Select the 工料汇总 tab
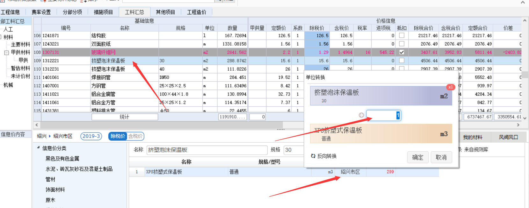The height and width of the screenshot is (208, 529). (134, 12)
